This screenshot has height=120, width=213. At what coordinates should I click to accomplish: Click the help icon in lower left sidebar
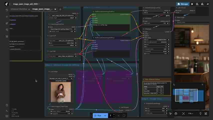7,105
